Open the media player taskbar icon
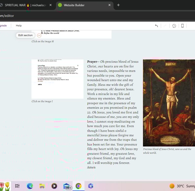 (54, 186)
